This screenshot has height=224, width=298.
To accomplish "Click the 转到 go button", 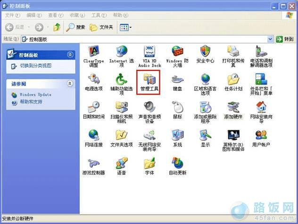I will coord(285,39).
